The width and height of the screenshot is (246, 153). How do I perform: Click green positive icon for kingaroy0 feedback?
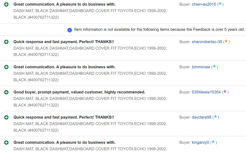[x=6, y=142]
